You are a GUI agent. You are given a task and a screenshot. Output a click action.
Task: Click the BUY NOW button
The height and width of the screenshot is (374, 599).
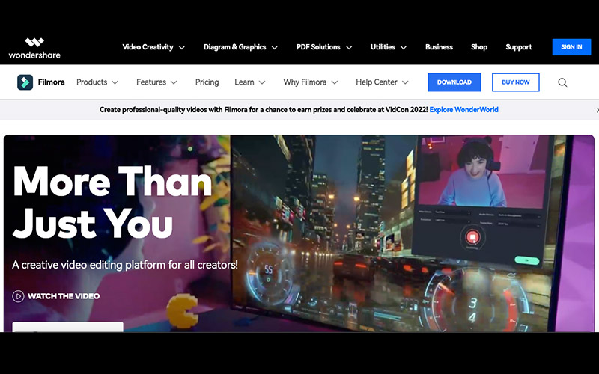click(x=516, y=82)
